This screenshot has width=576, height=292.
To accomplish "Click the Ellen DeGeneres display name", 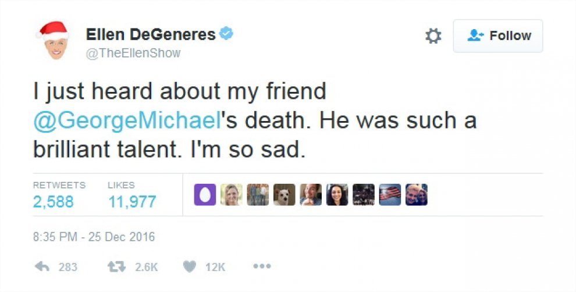I will (151, 35).
